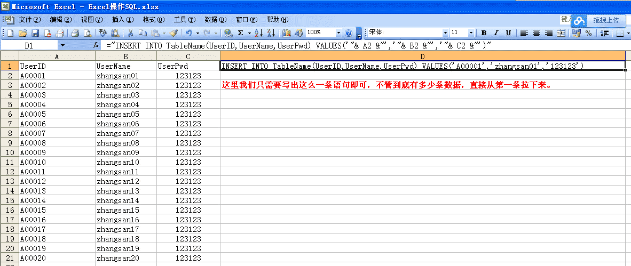Open the Name Box dropdown

coord(62,45)
